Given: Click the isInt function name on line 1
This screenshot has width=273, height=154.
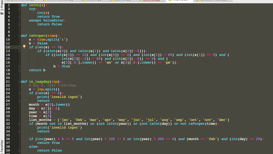Looking at the screenshot, I should pyautogui.click(x=34, y=5).
